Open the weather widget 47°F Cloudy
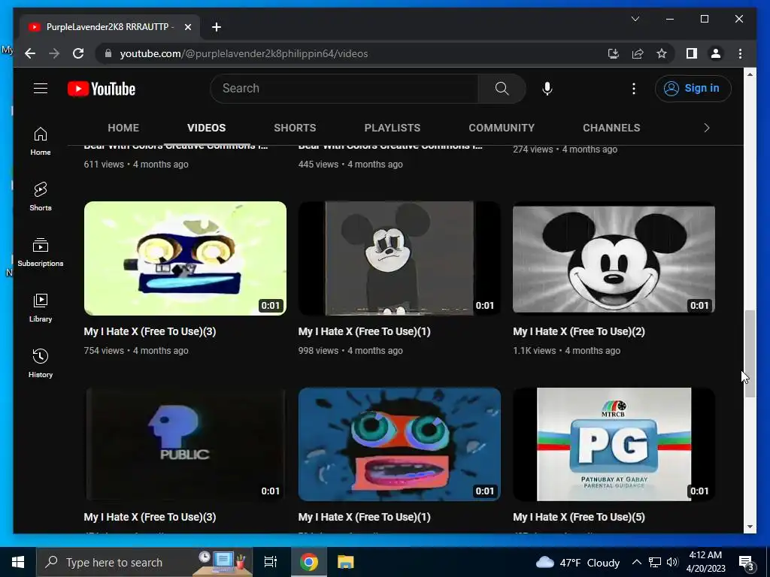770x577 pixels. pyautogui.click(x=577, y=562)
